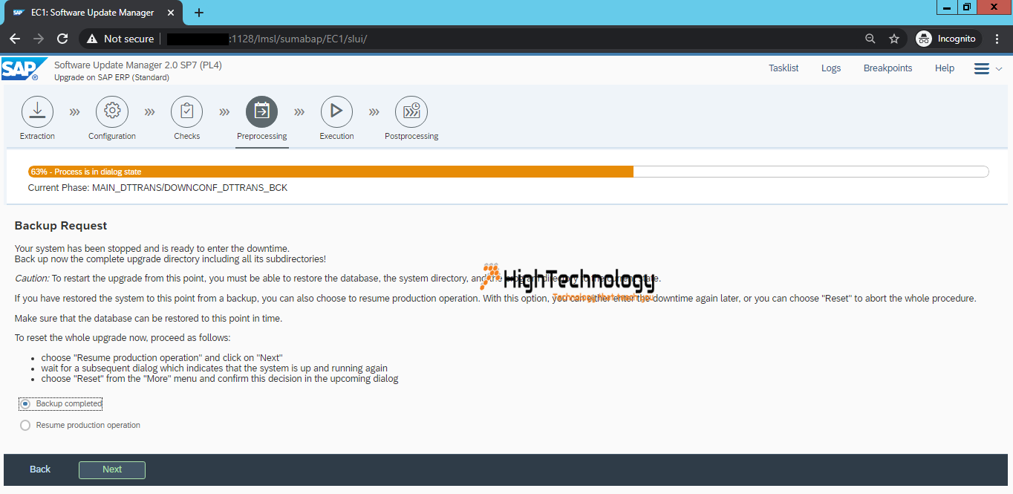The width and height of the screenshot is (1013, 494).
Task: Click the 'wait for a subsequent dialog' bullet
Action: coord(214,368)
